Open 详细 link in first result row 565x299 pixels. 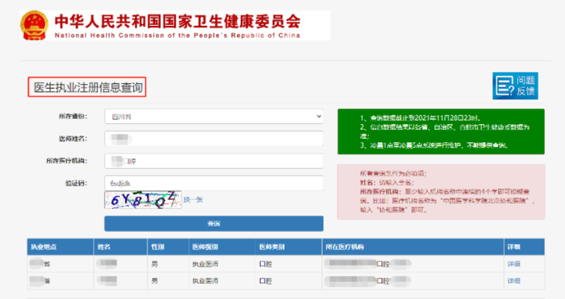coord(513,264)
